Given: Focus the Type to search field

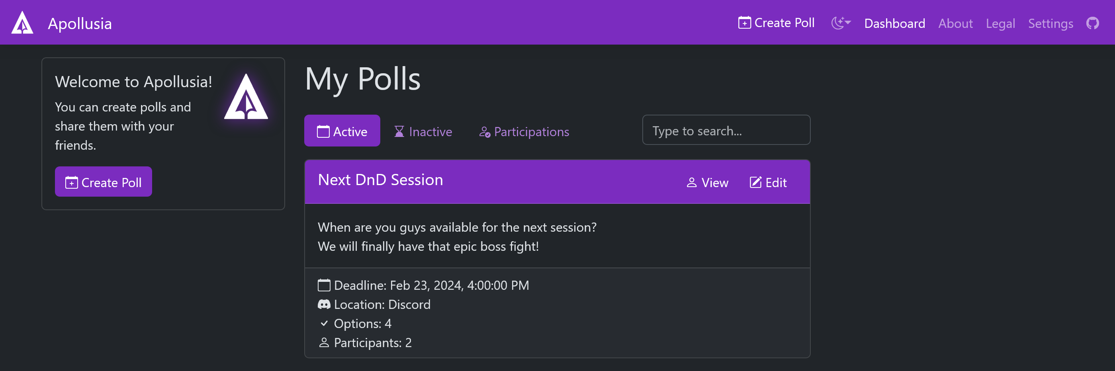Looking at the screenshot, I should coord(726,130).
